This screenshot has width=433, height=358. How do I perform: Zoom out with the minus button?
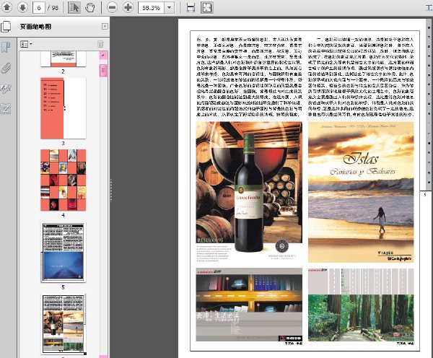coord(112,7)
